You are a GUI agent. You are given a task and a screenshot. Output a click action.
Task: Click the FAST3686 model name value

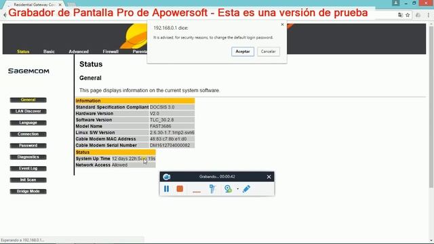click(172, 126)
